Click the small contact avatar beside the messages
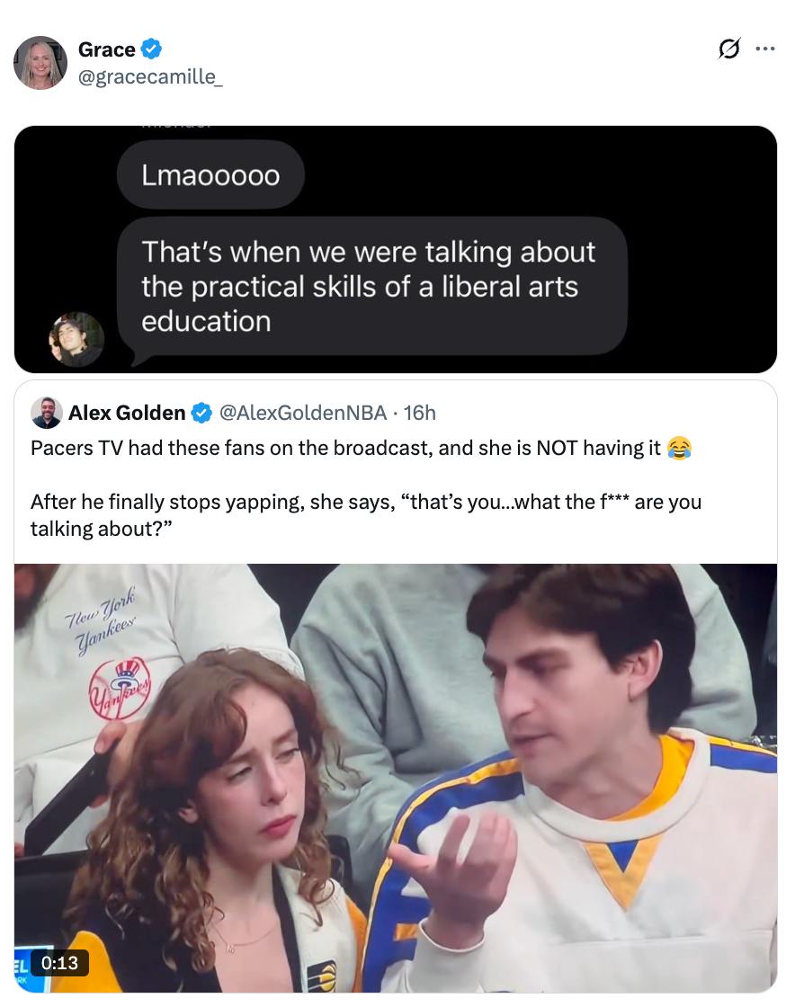 click(x=76, y=340)
